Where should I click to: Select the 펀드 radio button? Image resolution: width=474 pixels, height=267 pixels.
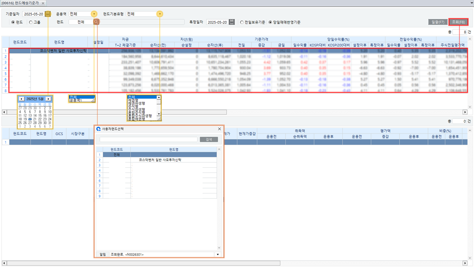13,22
